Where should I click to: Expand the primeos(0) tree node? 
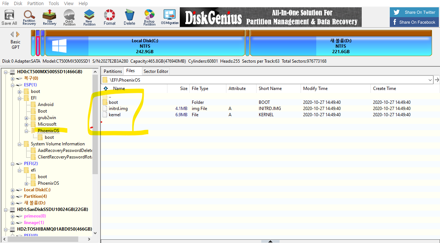pyautogui.click(x=13, y=216)
